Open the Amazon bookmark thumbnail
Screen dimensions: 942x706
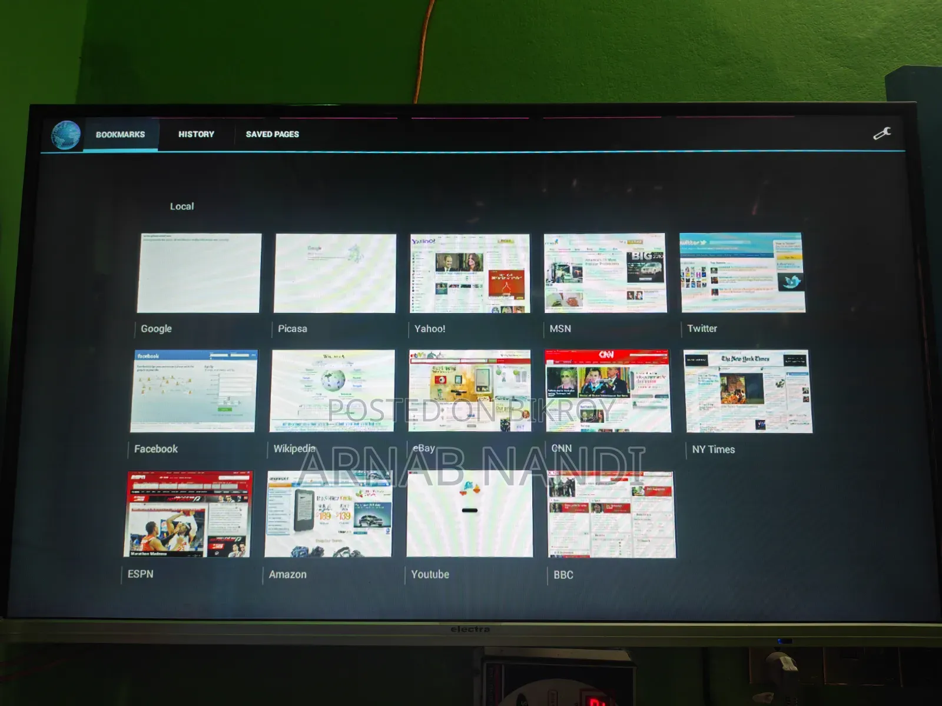[x=329, y=514]
